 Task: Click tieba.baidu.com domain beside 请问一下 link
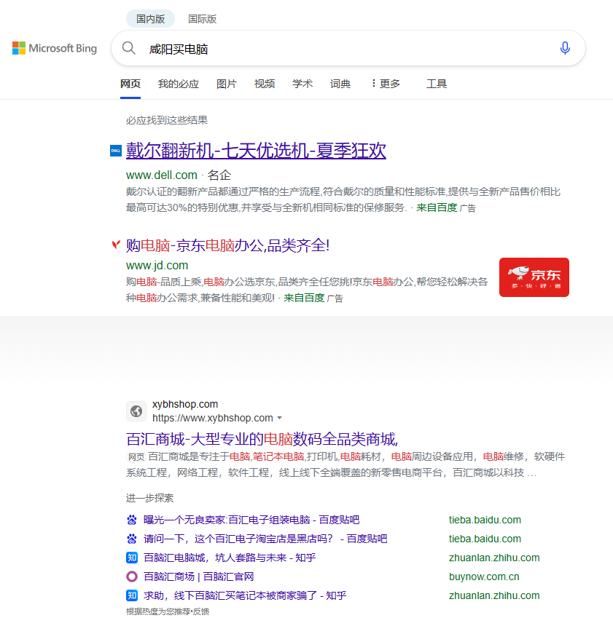485,539
